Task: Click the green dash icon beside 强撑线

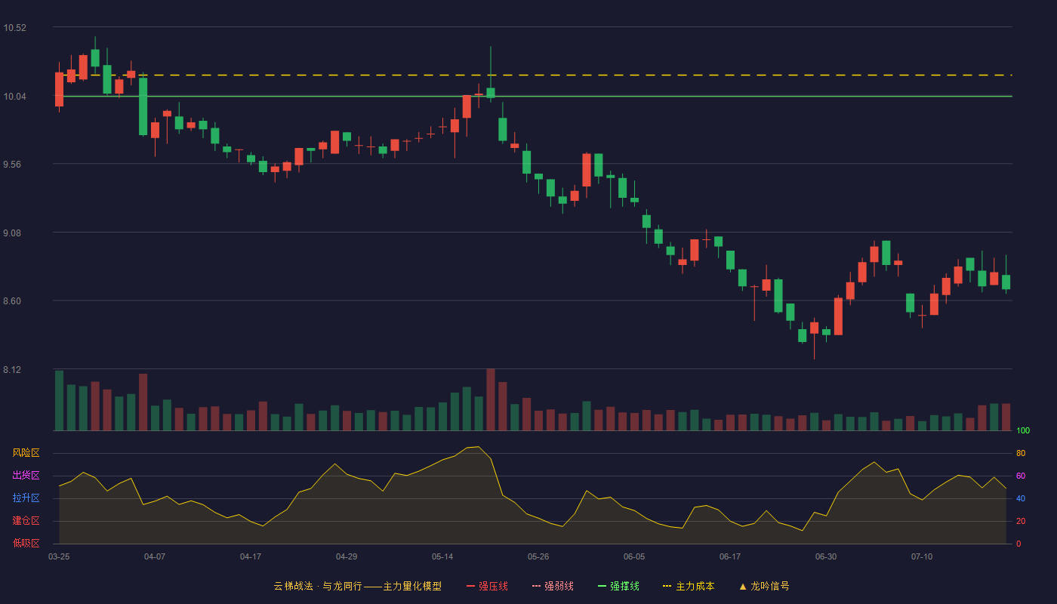Action: tap(602, 586)
